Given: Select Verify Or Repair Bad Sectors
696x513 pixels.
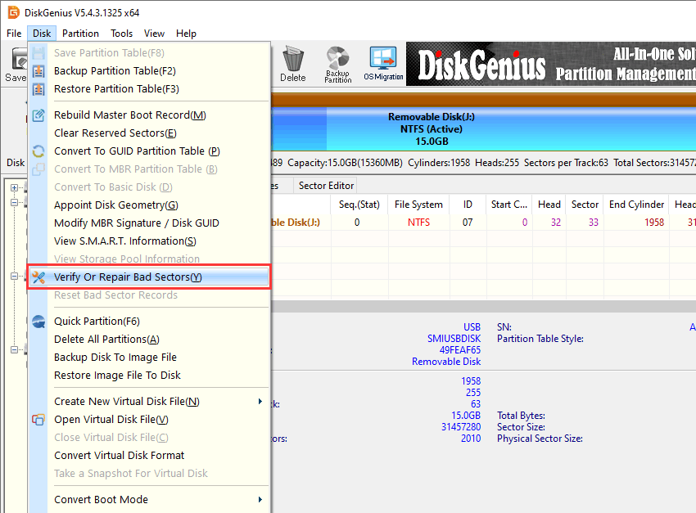Looking at the screenshot, I should [x=128, y=277].
